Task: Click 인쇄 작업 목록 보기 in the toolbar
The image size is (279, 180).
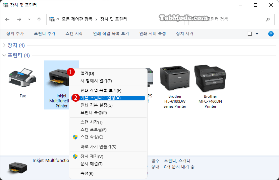Action: click(111, 33)
